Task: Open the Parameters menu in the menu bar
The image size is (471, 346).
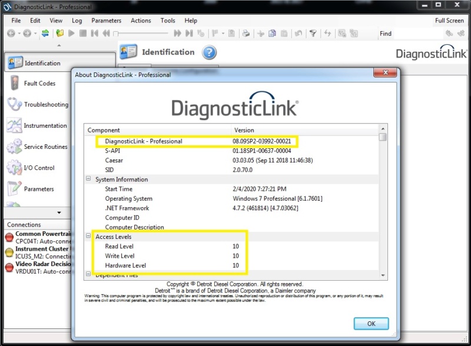Action: (x=107, y=21)
